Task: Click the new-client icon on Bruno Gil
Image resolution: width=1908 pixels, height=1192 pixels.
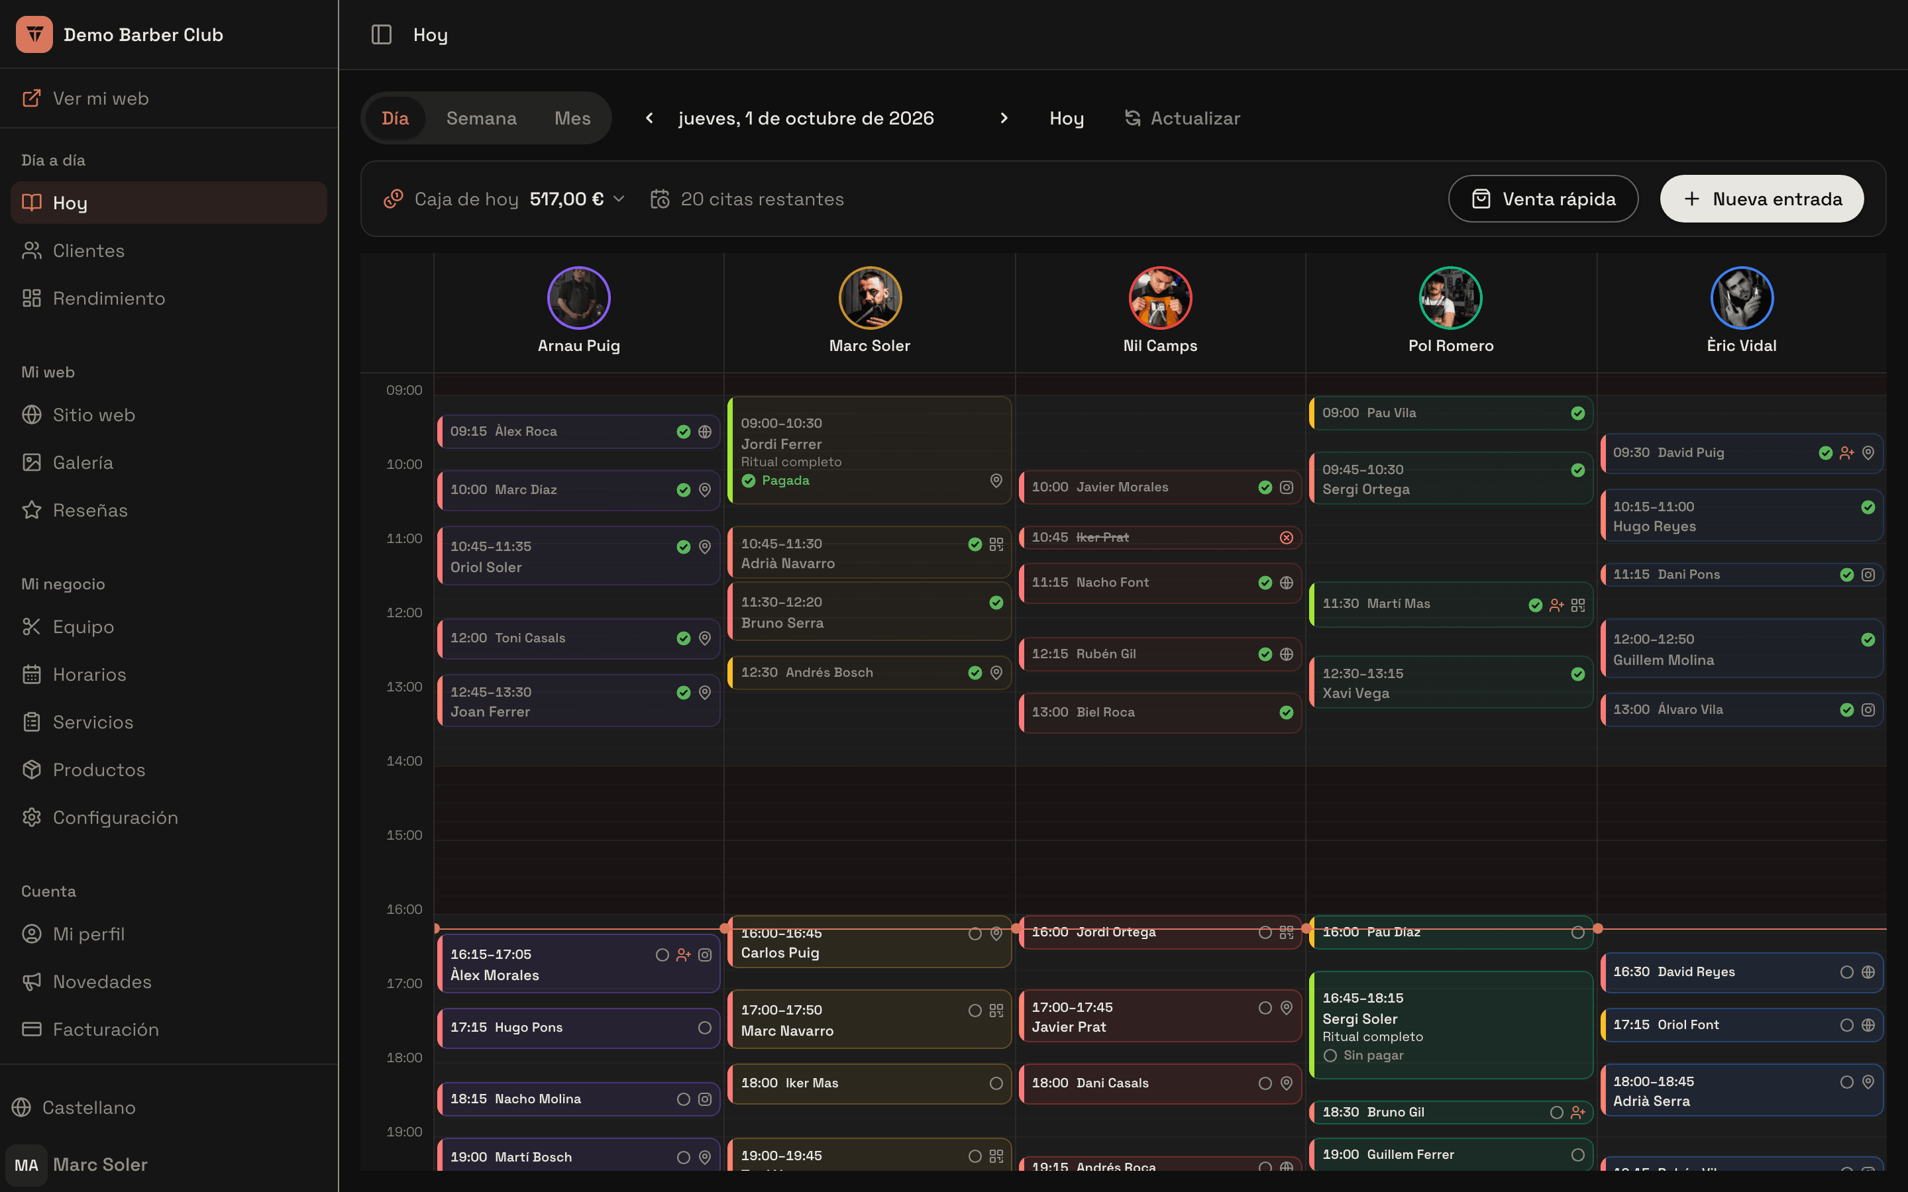Action: 1577,1113
